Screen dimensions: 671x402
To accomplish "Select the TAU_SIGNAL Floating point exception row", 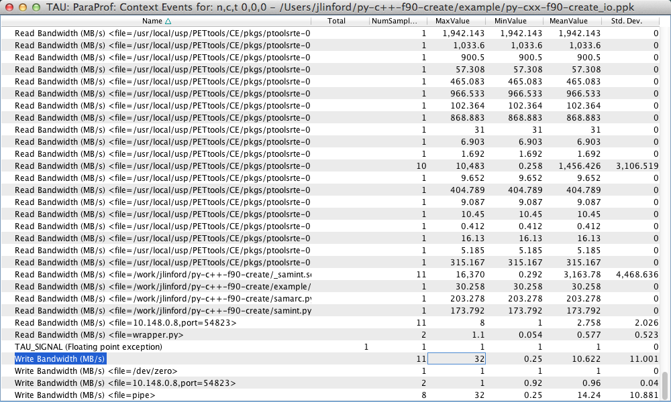I will pyautogui.click(x=89, y=347).
